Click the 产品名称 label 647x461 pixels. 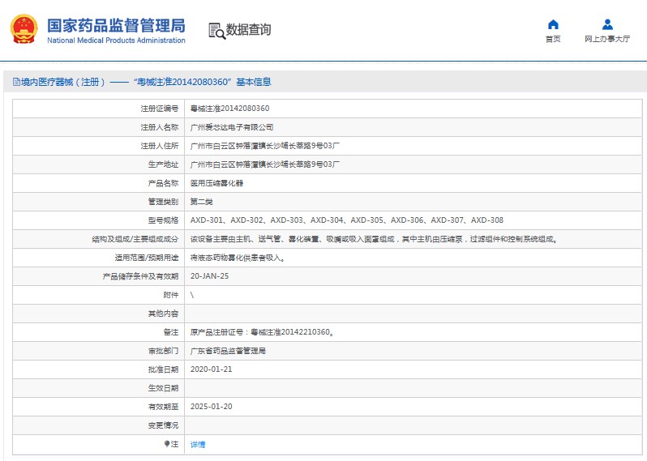pyautogui.click(x=163, y=183)
